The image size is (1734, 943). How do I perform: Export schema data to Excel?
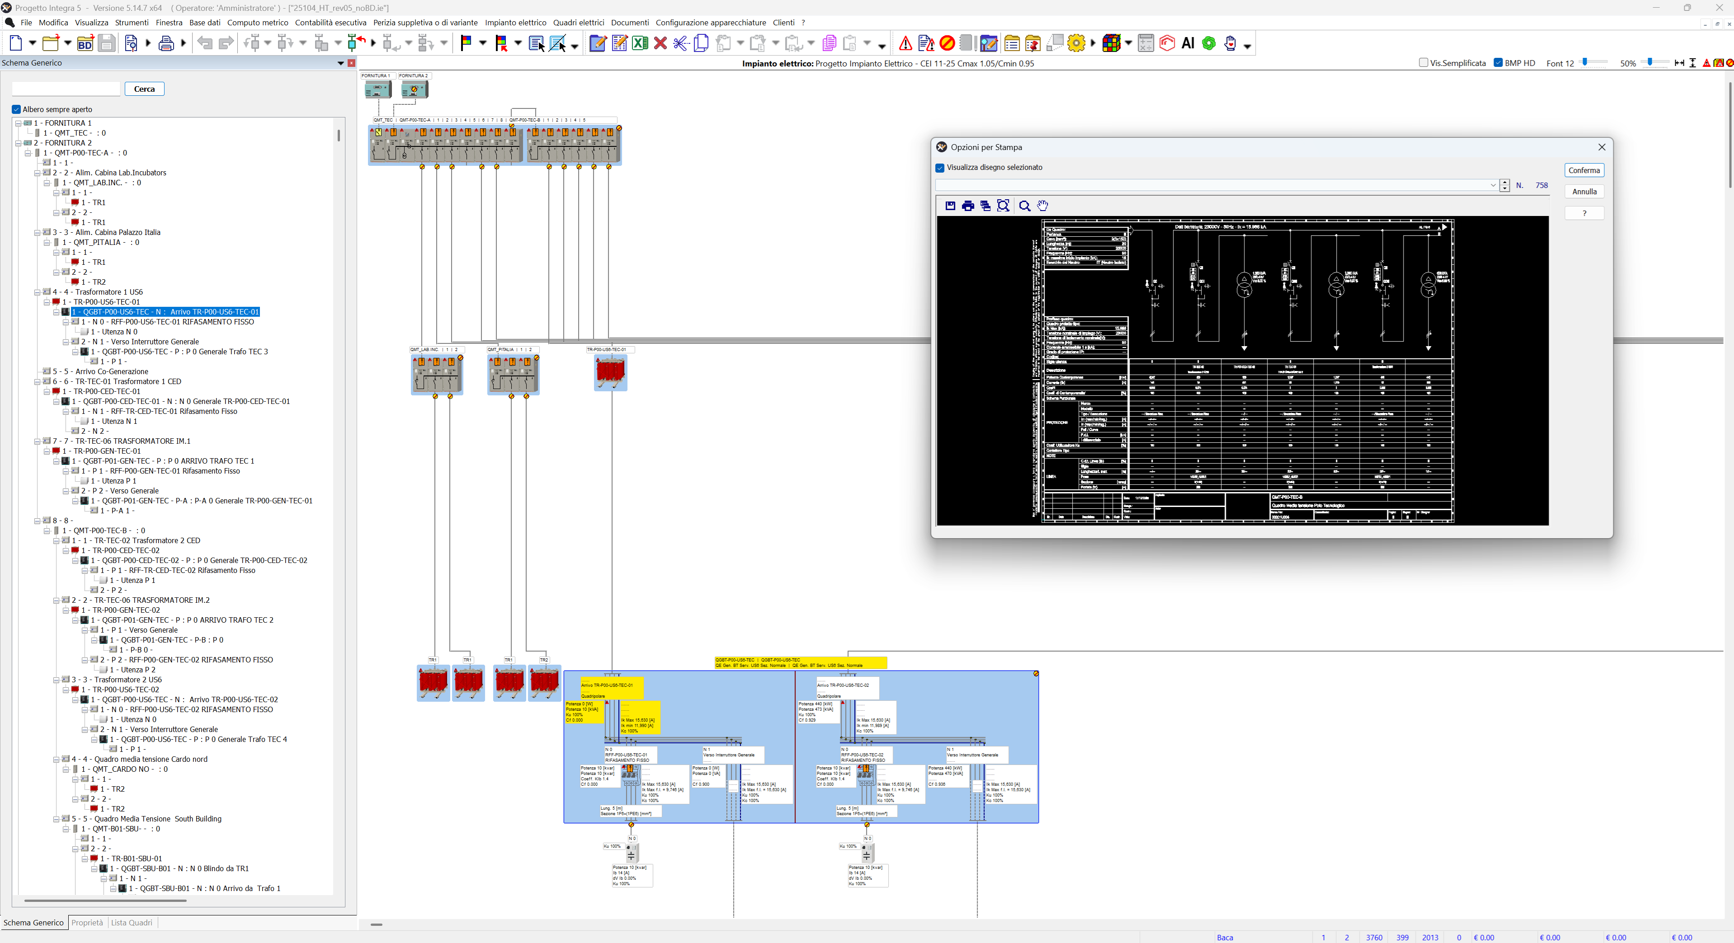point(640,43)
